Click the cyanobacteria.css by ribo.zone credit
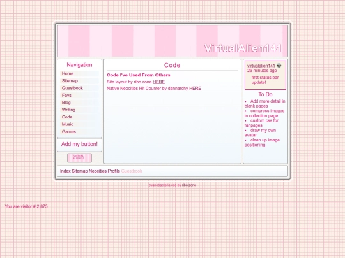 (x=172, y=185)
